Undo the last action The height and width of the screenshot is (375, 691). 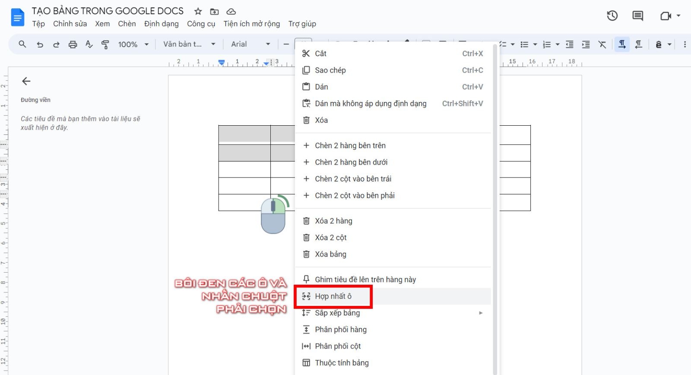40,44
